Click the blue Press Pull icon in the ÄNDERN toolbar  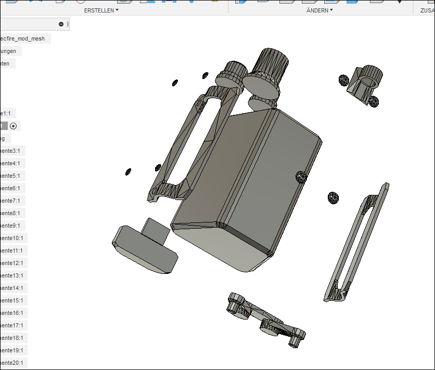click(241, 3)
